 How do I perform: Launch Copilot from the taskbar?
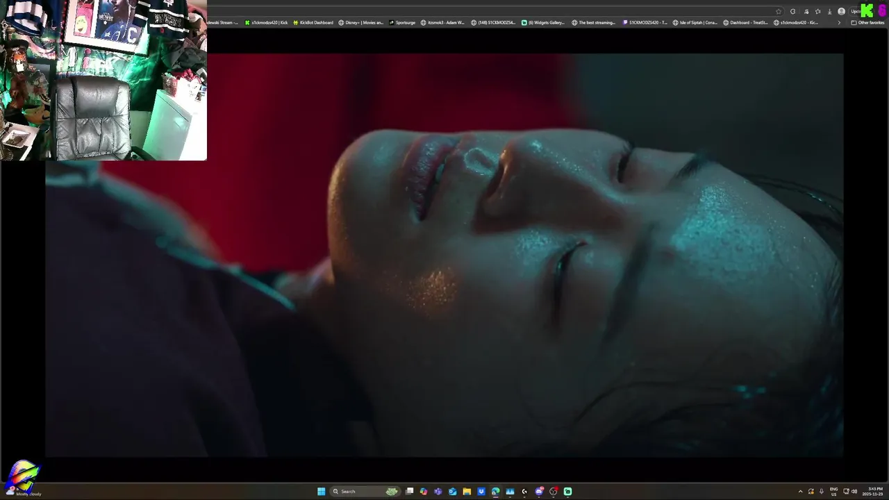click(x=424, y=492)
